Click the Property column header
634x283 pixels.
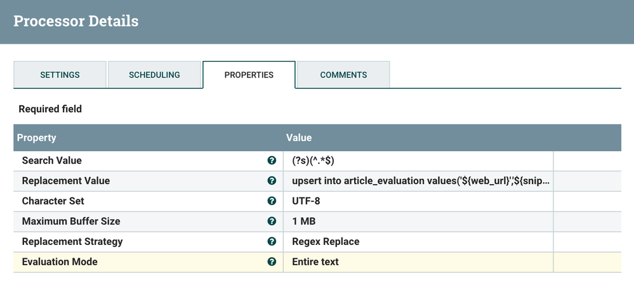pos(37,138)
